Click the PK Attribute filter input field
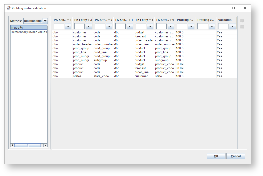 (x=100, y=26)
